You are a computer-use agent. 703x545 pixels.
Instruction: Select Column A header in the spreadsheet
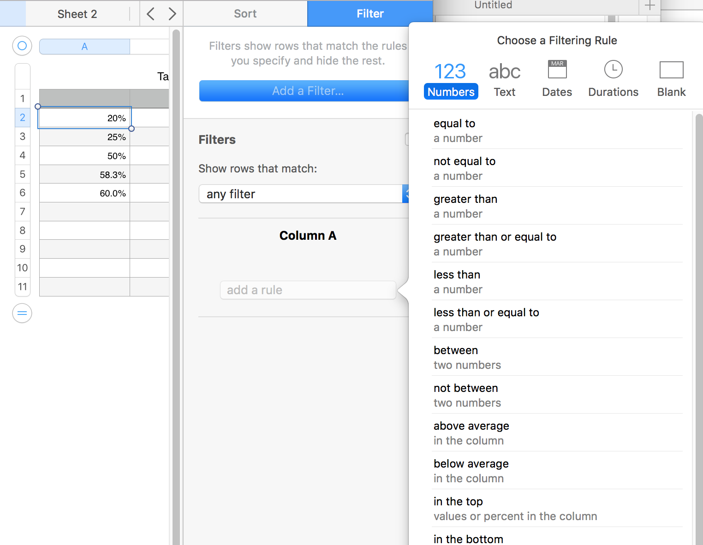tap(84, 46)
